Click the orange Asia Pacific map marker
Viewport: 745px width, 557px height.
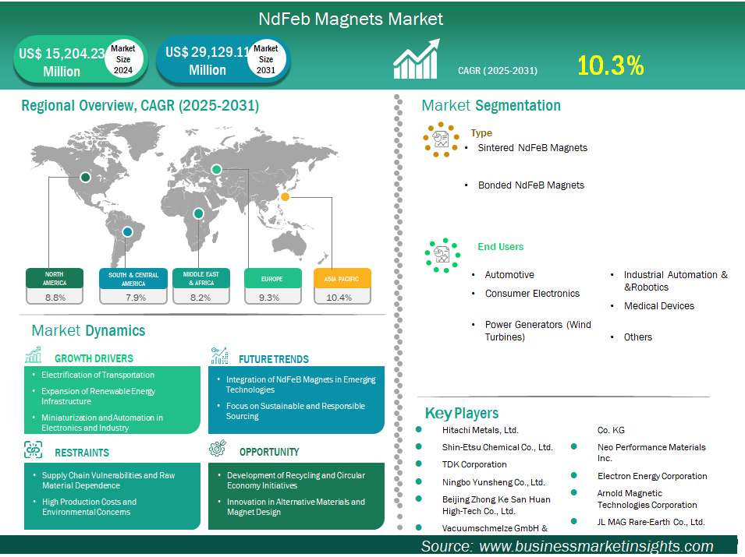pos(286,197)
